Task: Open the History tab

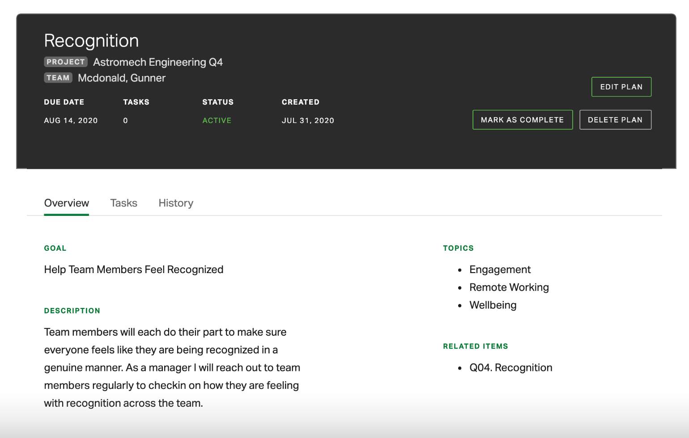Action: point(175,203)
